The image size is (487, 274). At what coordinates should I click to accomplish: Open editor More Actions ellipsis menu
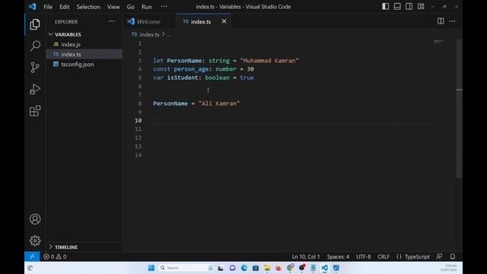click(x=452, y=21)
